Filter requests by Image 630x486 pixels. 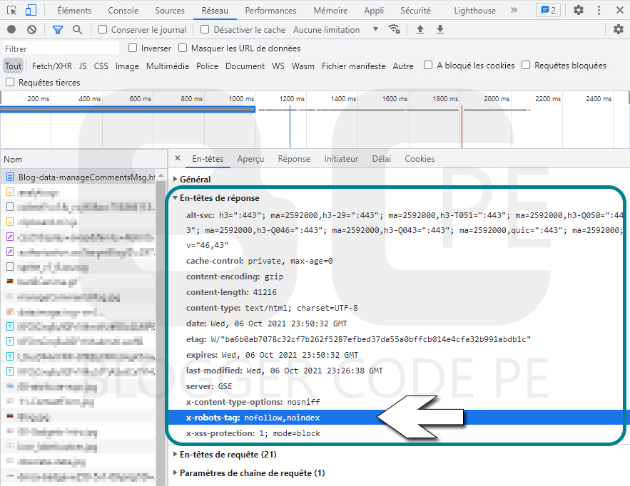pyautogui.click(x=127, y=66)
